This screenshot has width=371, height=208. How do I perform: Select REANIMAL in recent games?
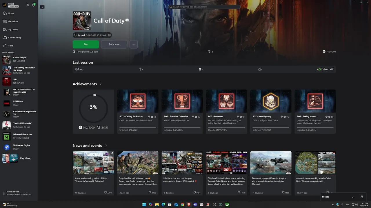pos(19,103)
